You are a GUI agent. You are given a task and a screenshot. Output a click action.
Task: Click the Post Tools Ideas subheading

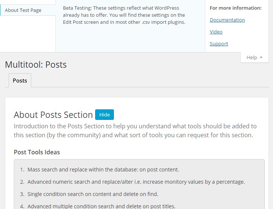[x=37, y=152]
